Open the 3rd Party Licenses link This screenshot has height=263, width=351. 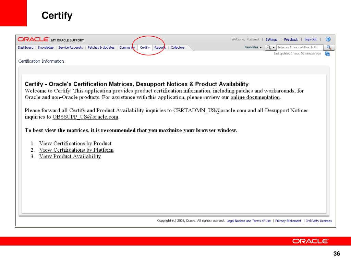tap(319, 221)
